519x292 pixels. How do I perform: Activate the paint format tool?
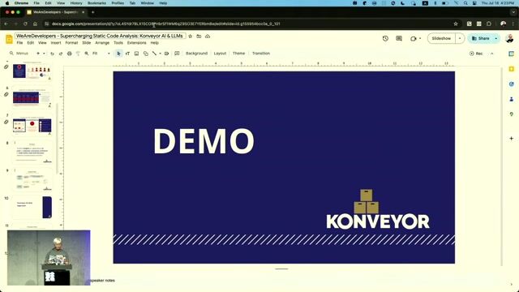point(78,54)
